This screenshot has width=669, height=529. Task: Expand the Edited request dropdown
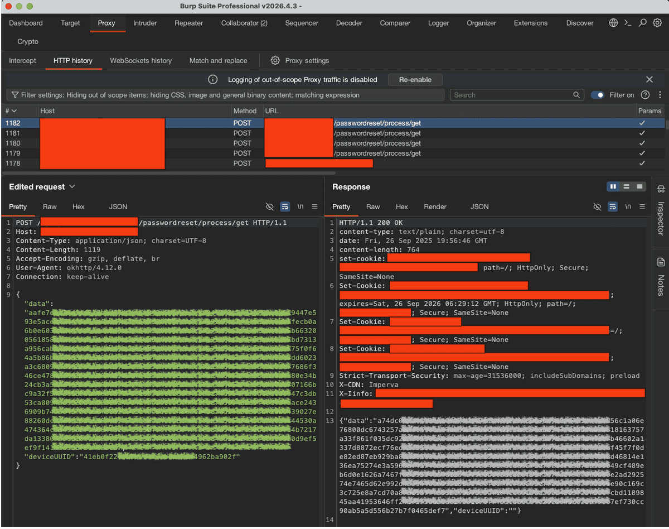72,187
